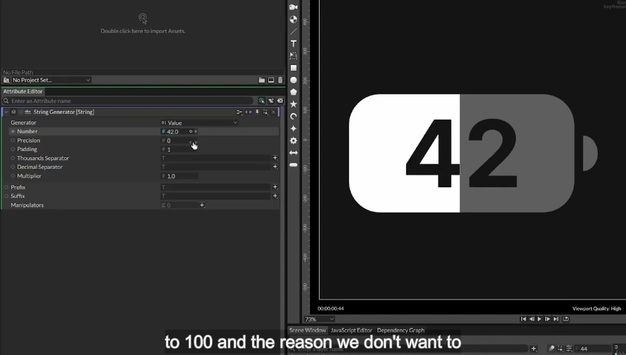Screen dimensions: 626x355
Task: Select the Capsule shape tool
Action: 293,165
